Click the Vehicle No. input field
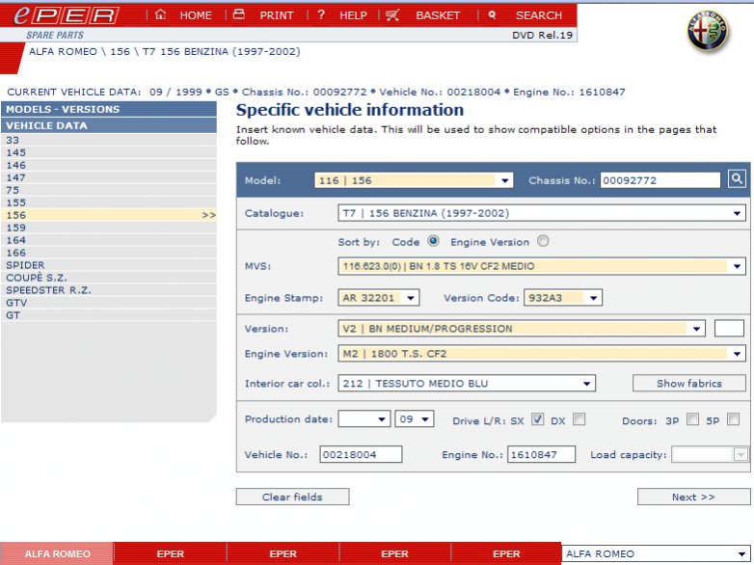This screenshot has height=565, width=754. [361, 455]
